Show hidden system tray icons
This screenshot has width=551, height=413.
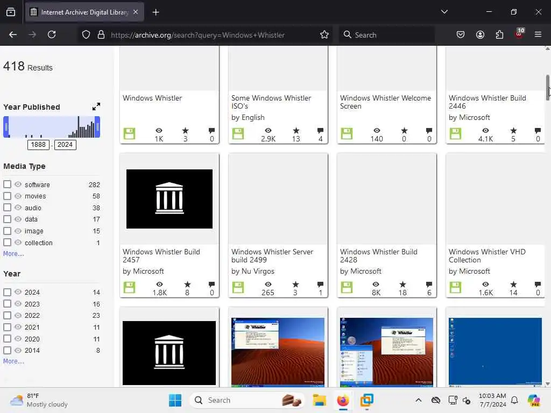click(x=418, y=400)
